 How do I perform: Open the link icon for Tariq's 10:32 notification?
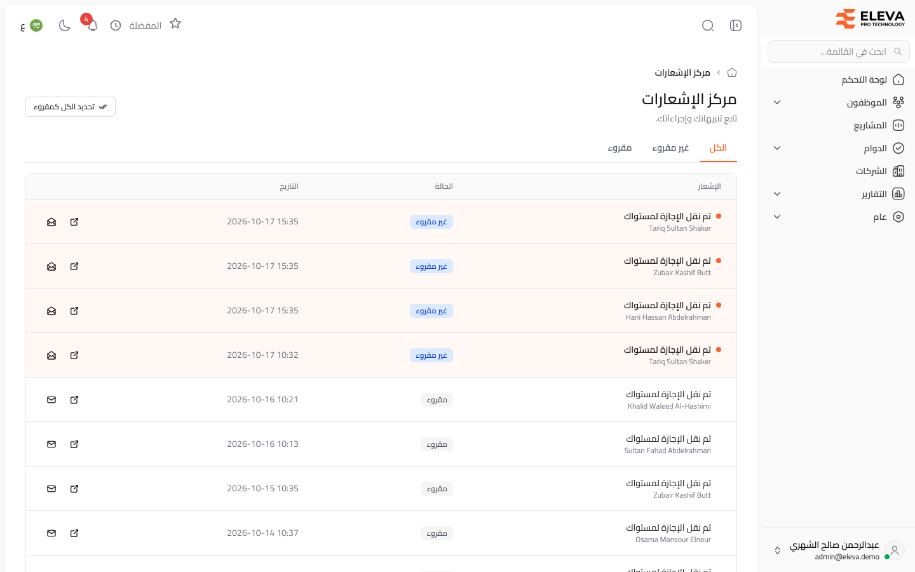pyautogui.click(x=74, y=355)
